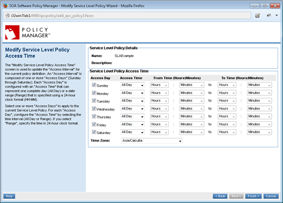Open Sunday To Time Hours dropdown
Screen dimensions: 283x203
[227, 85]
